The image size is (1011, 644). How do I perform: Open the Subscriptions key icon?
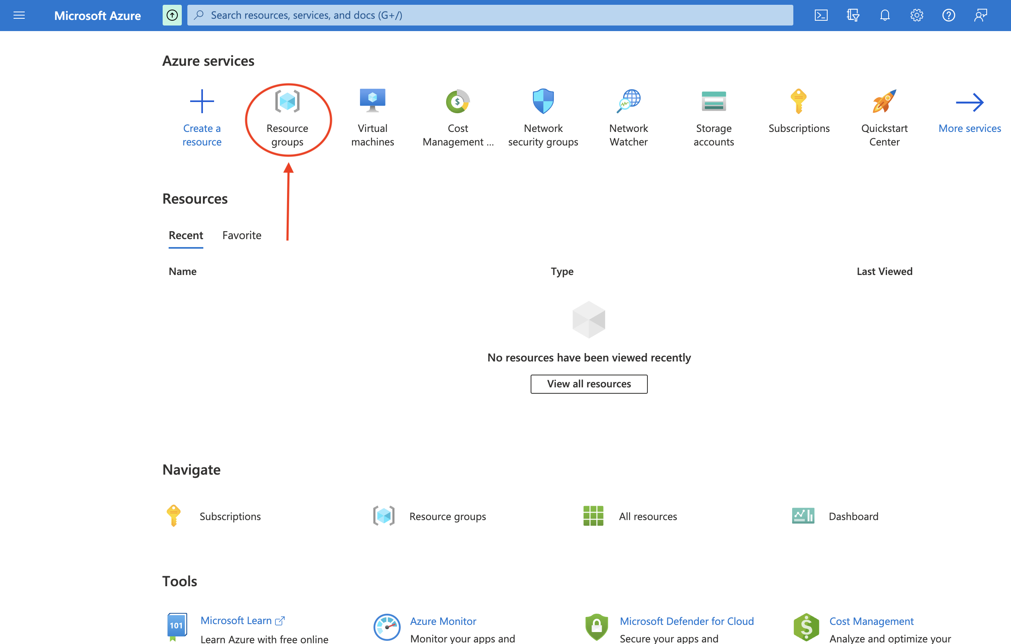coord(799,101)
